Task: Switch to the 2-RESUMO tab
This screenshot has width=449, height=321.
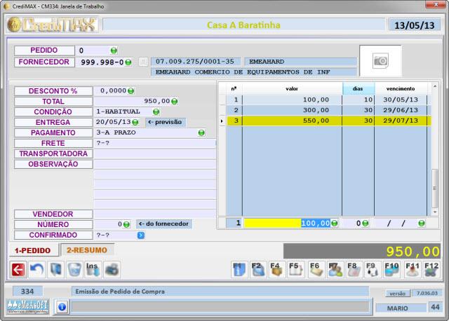Action: coord(86,250)
